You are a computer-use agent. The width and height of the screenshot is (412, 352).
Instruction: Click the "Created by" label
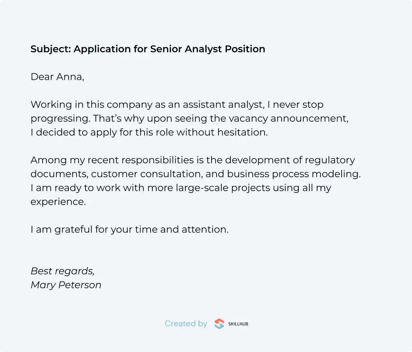[186, 324]
